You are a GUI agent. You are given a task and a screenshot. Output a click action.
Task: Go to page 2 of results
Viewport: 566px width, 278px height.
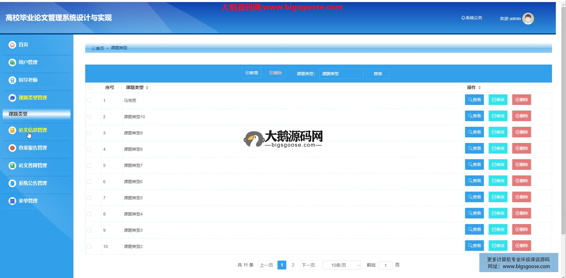(x=293, y=265)
